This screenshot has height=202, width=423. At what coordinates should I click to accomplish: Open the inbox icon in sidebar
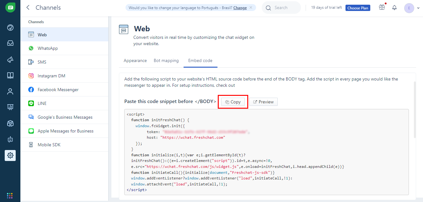10,43
